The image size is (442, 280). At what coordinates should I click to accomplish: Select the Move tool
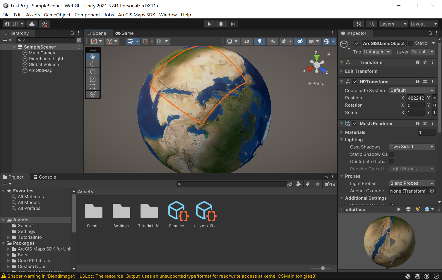click(93, 64)
